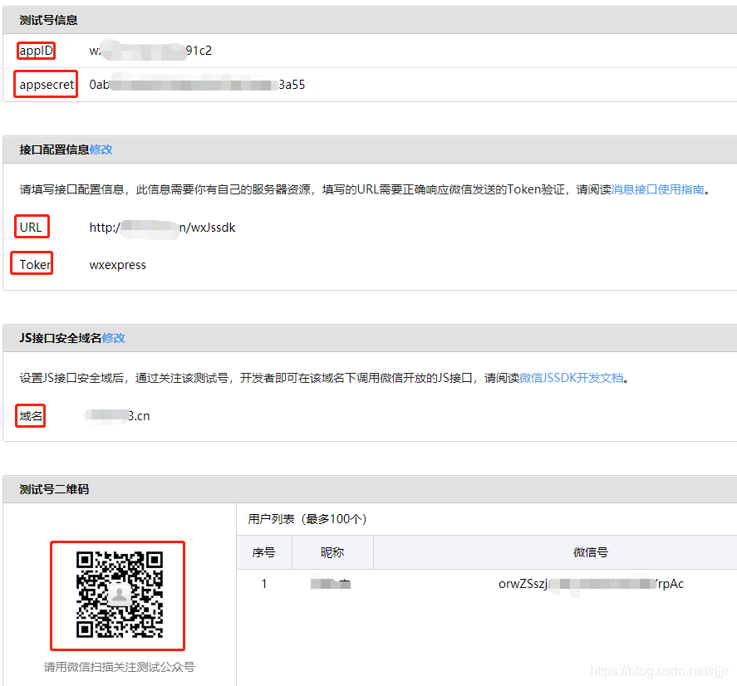Viewport: 737px width, 686px height.
Task: Click the 序号 column header
Action: coord(263,552)
